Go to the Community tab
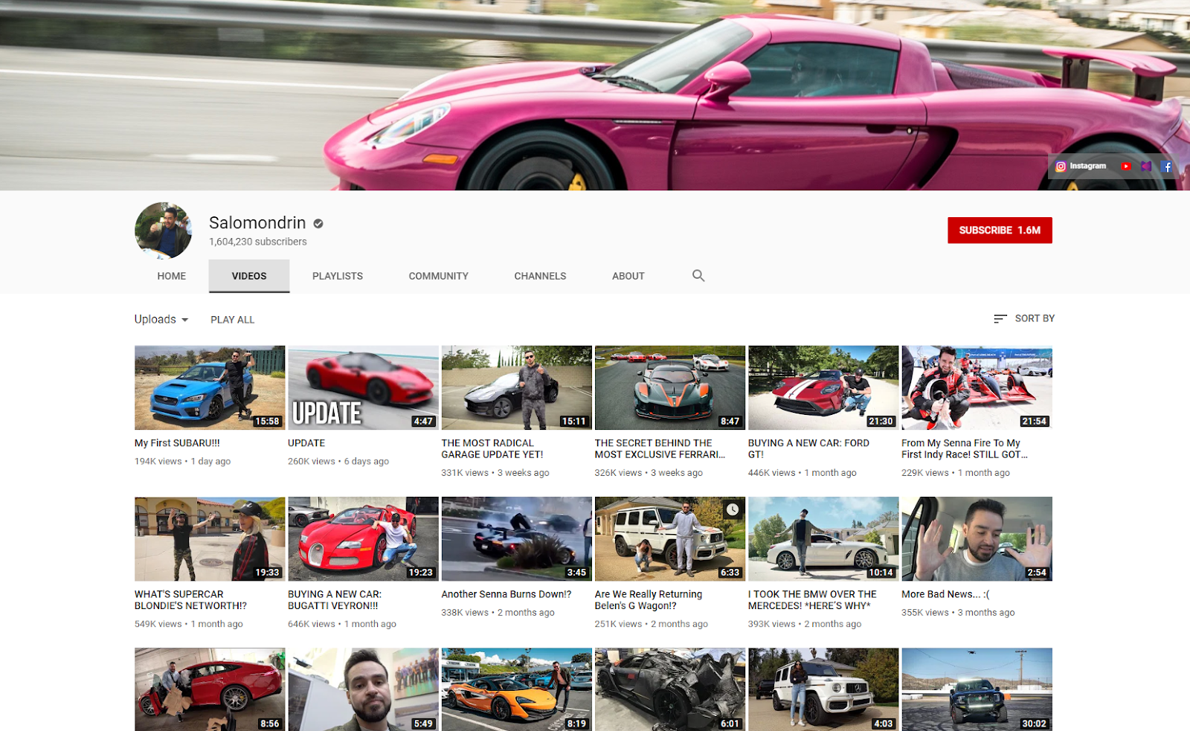 (x=439, y=276)
